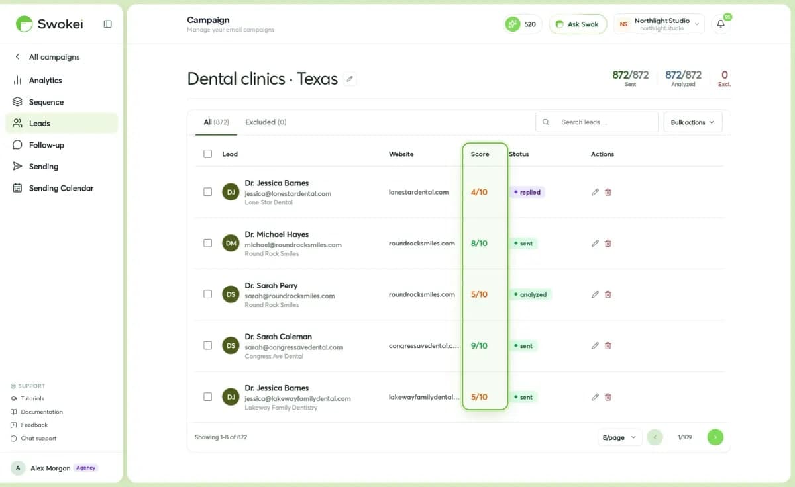Delete Dr. Michael Hayes lead

coord(608,243)
